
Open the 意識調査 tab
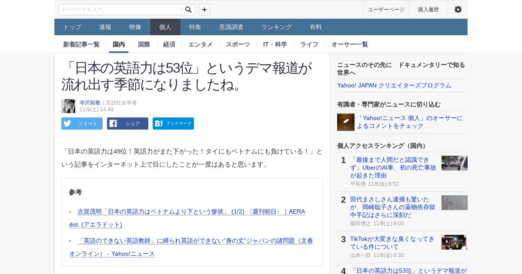pos(231,27)
